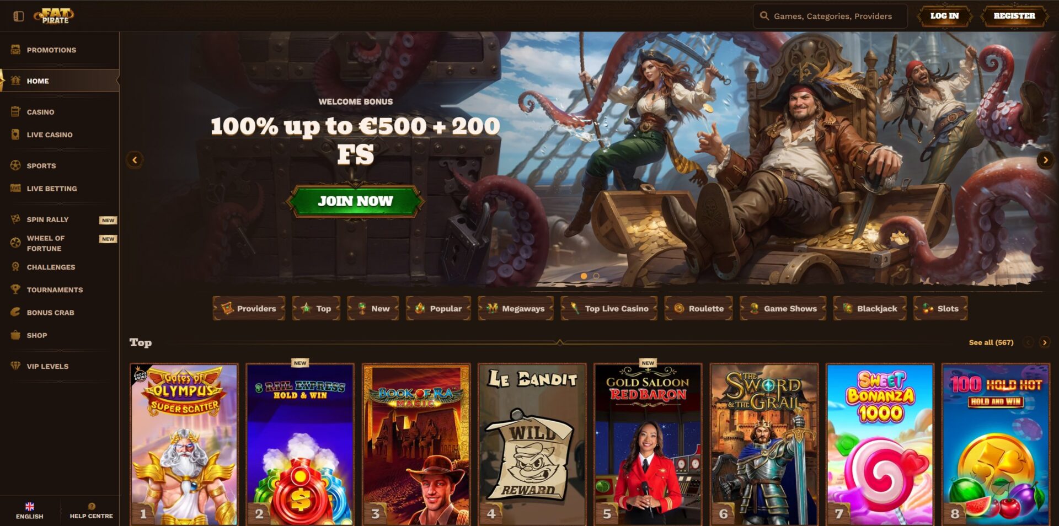
Task: Select the VIP Levels diamond icon
Action: [15, 366]
